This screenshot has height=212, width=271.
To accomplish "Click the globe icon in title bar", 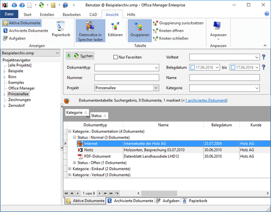I will coord(65,5).
